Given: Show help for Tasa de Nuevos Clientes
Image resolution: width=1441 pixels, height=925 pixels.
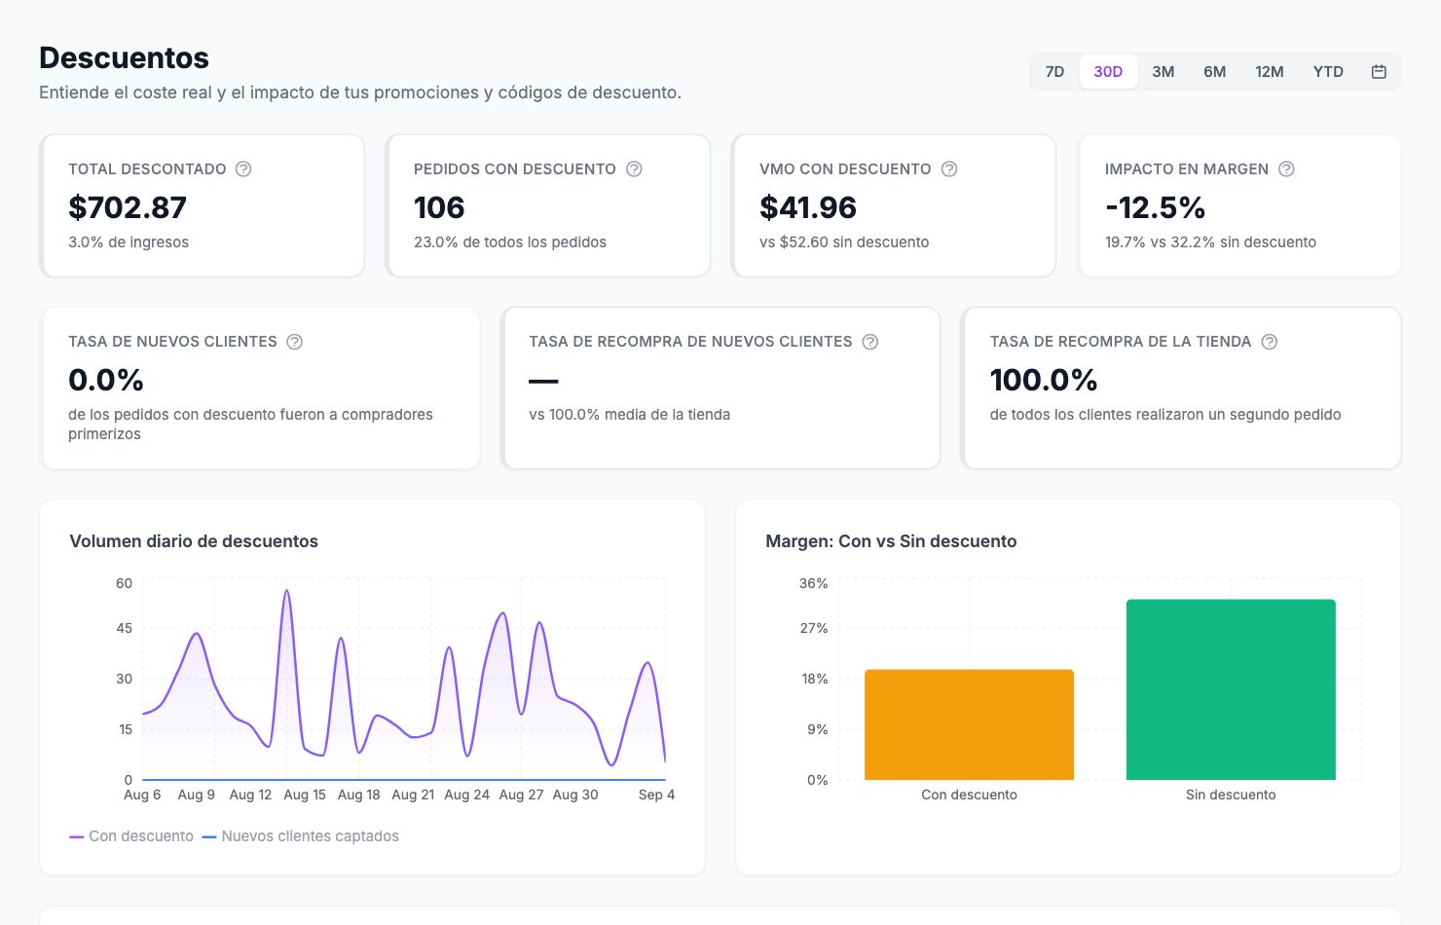Looking at the screenshot, I should (x=294, y=342).
